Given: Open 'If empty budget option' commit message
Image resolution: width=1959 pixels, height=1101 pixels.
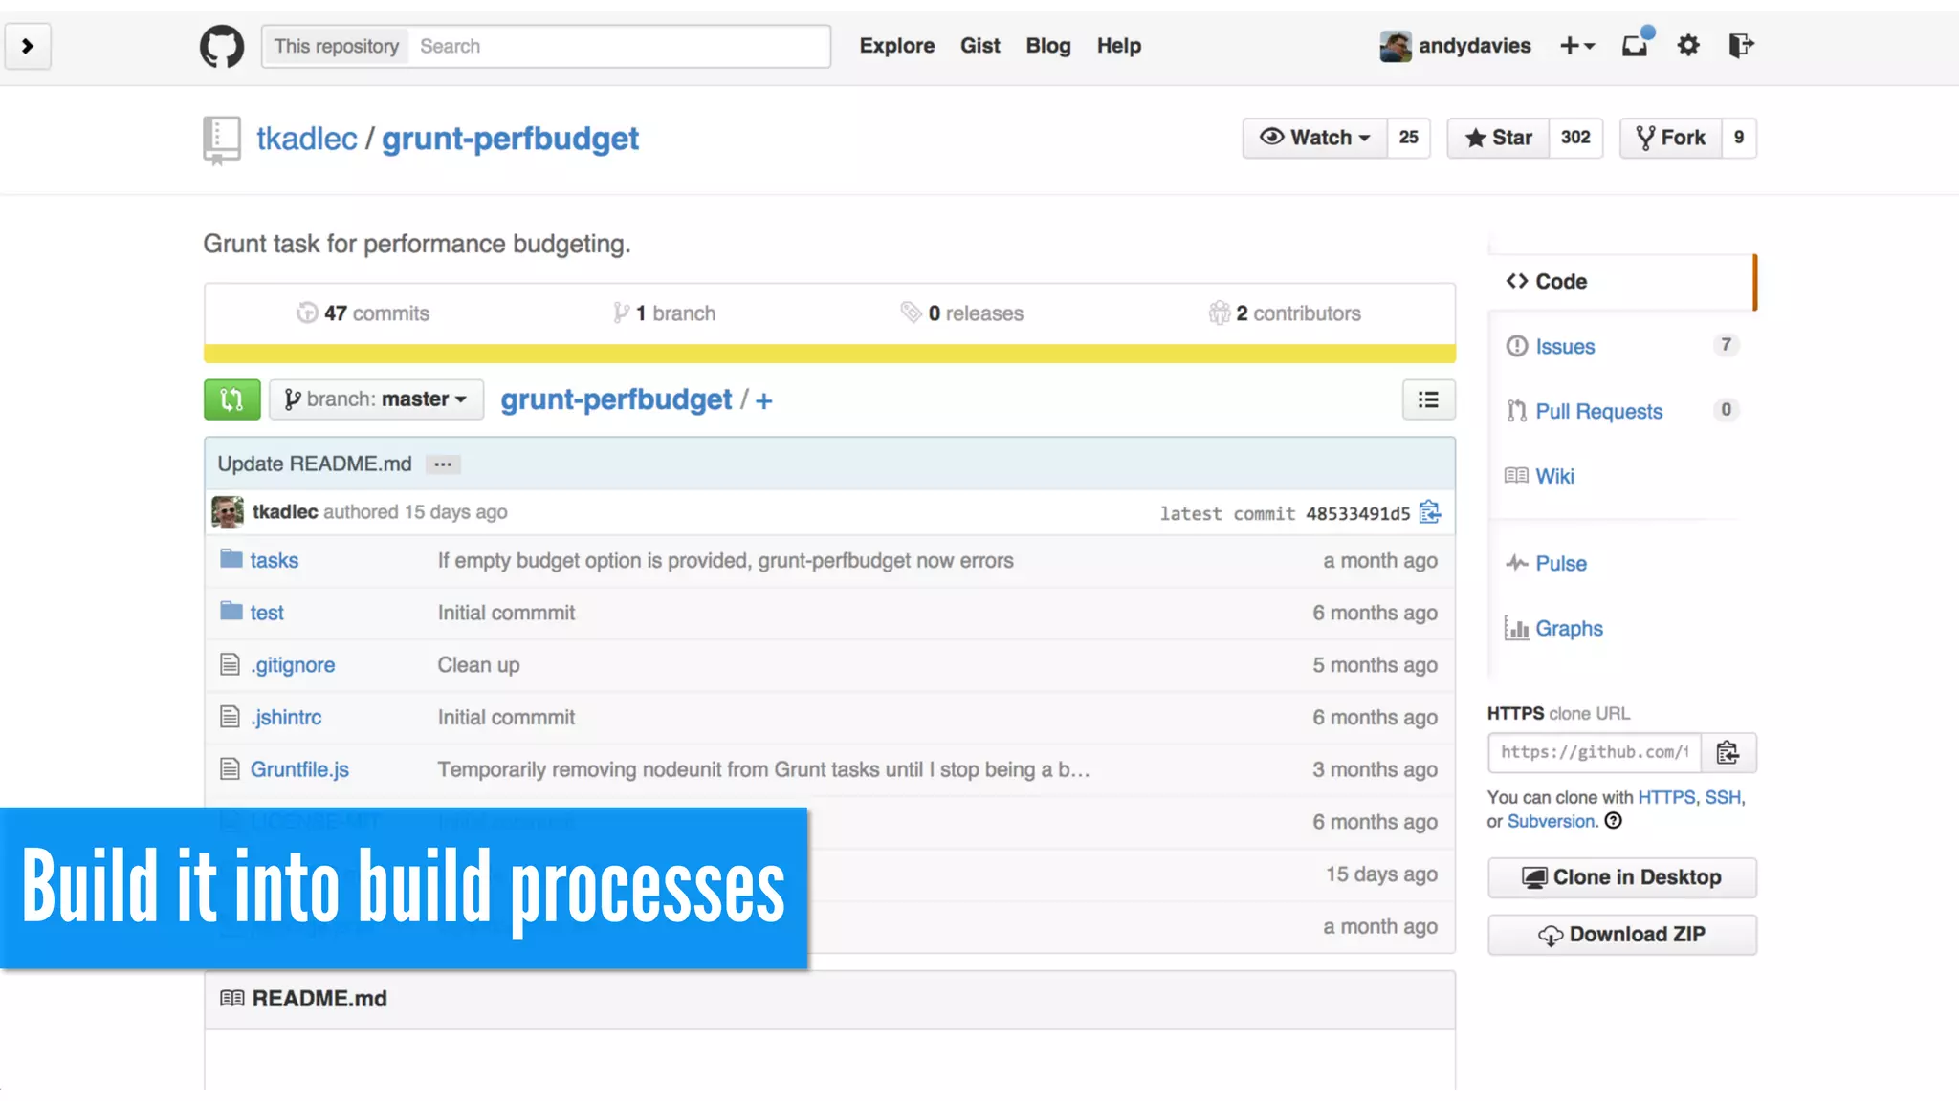Looking at the screenshot, I should click(725, 561).
